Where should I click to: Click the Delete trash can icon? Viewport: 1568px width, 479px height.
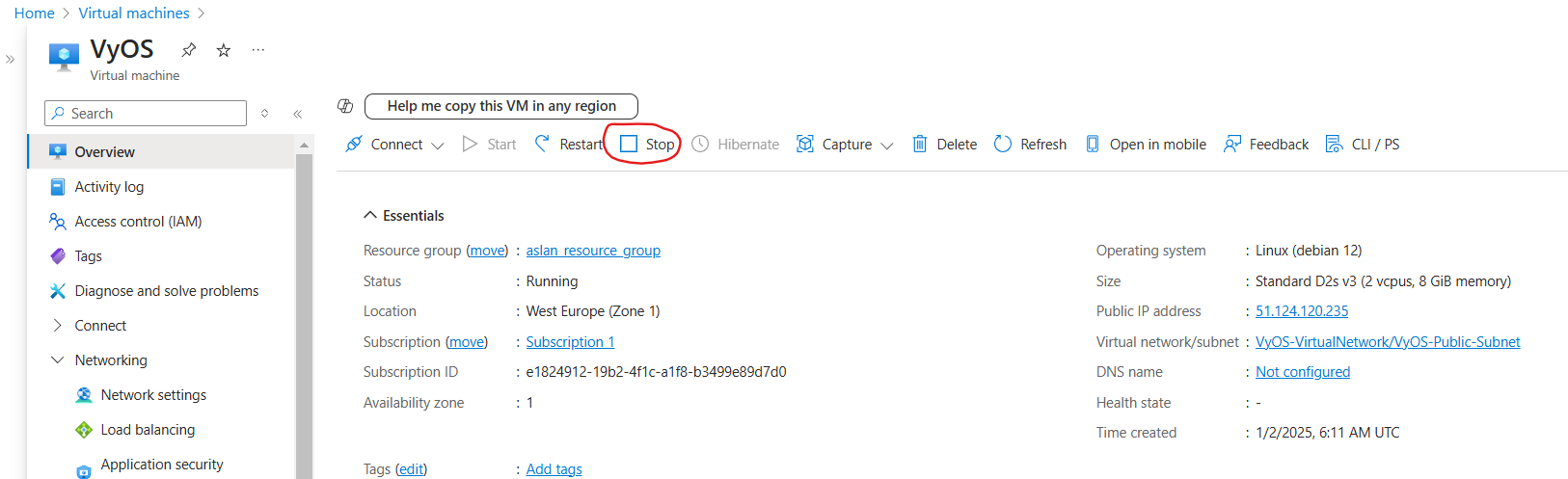pyautogui.click(x=920, y=145)
